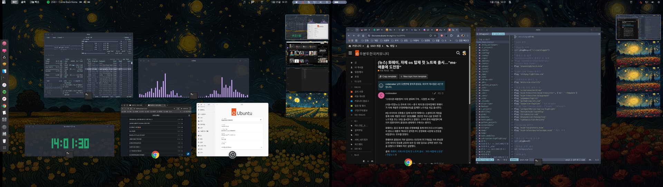Viewport: 663px width, 187px height.
Task: Bookmark this page with the star icon
Action: coord(435,36)
